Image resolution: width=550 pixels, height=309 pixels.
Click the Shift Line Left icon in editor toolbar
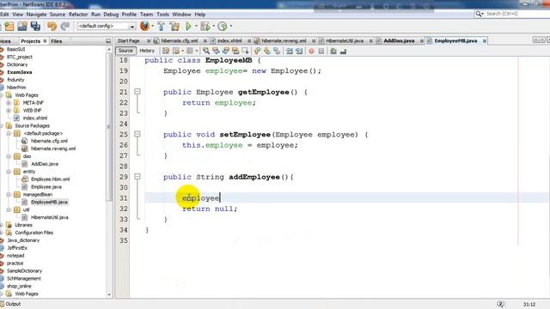coord(290,51)
